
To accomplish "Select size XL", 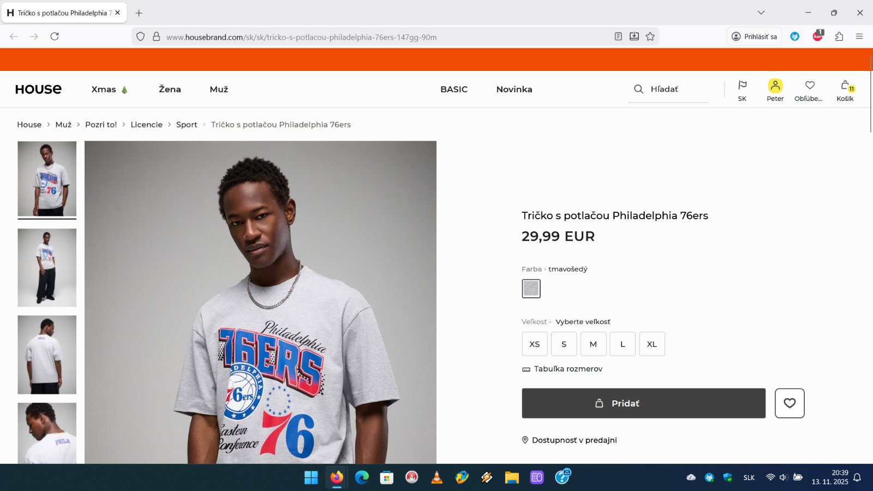I will [x=652, y=344].
